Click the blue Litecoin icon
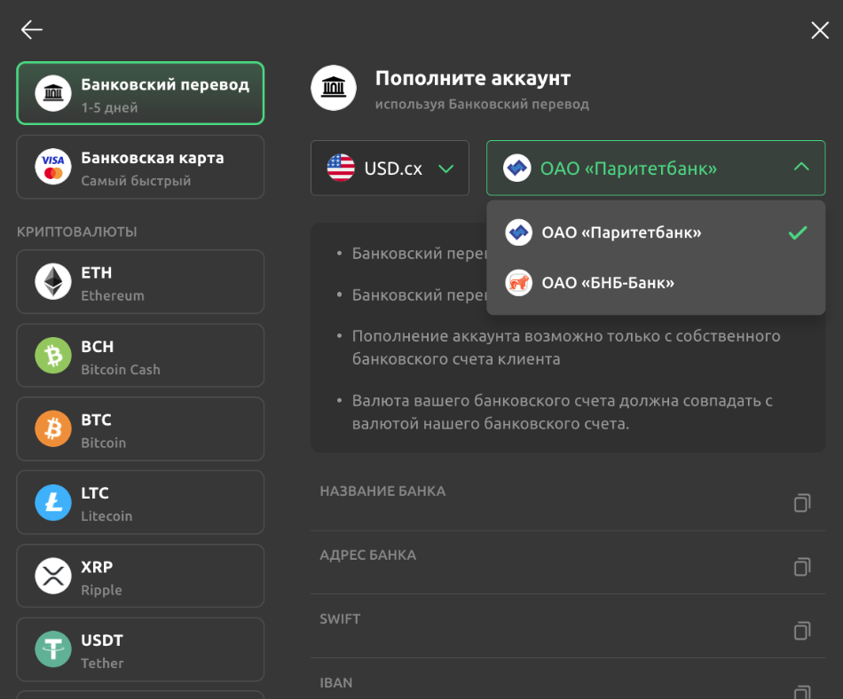The height and width of the screenshot is (699, 843). click(x=53, y=502)
